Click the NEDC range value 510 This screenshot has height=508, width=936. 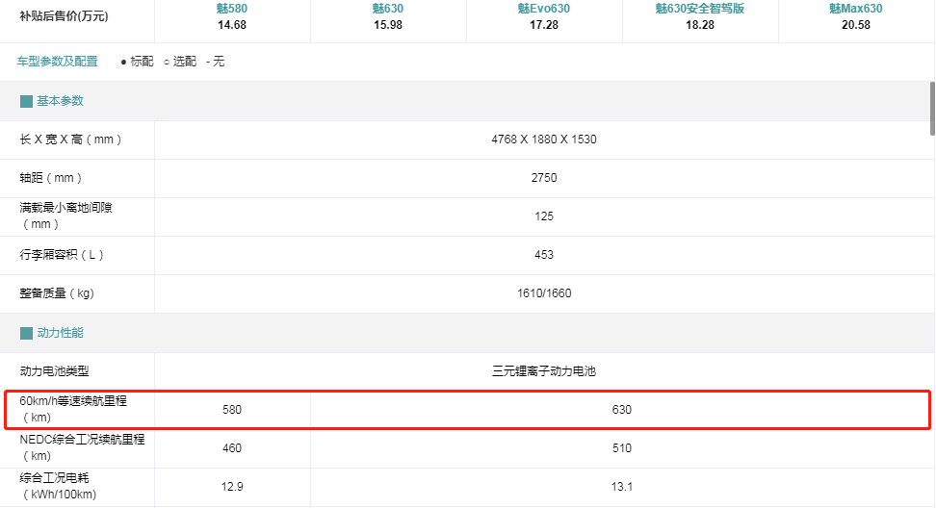pos(621,448)
